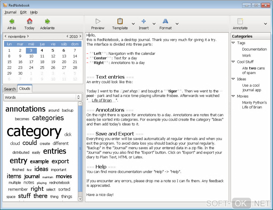Click the word 'annotations' in cloud
This screenshot has height=210, width=273.
coord(25,109)
